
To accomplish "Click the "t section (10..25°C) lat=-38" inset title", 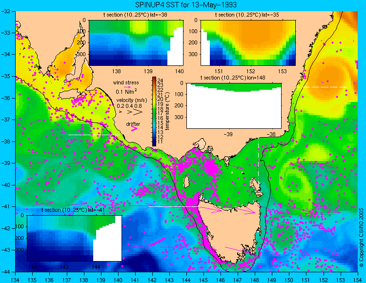I will click(x=135, y=15).
